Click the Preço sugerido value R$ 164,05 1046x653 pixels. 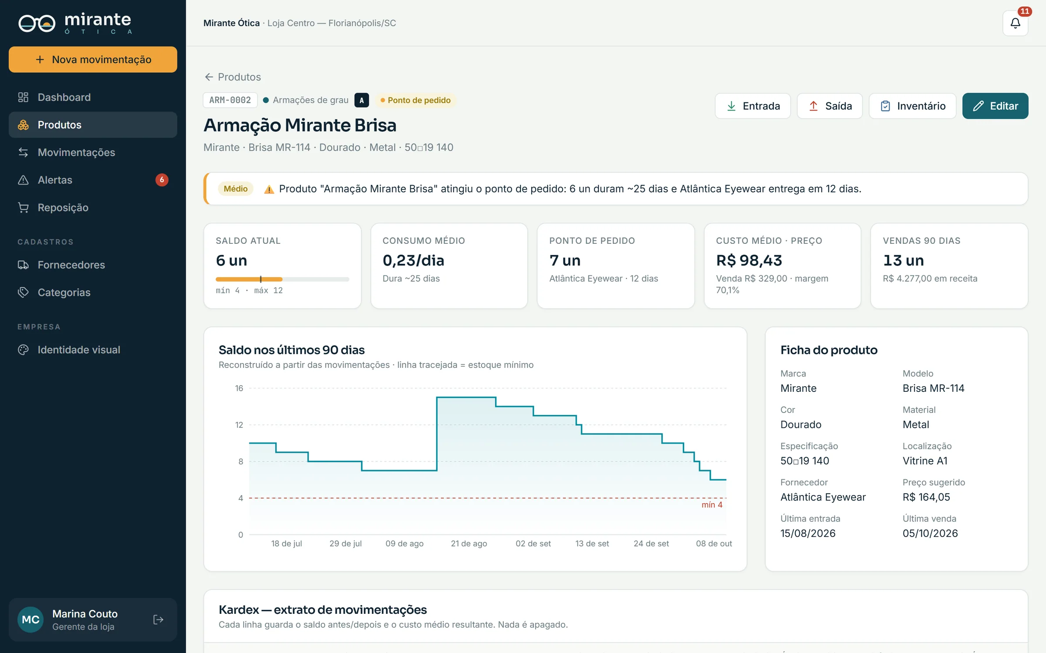[926, 497]
